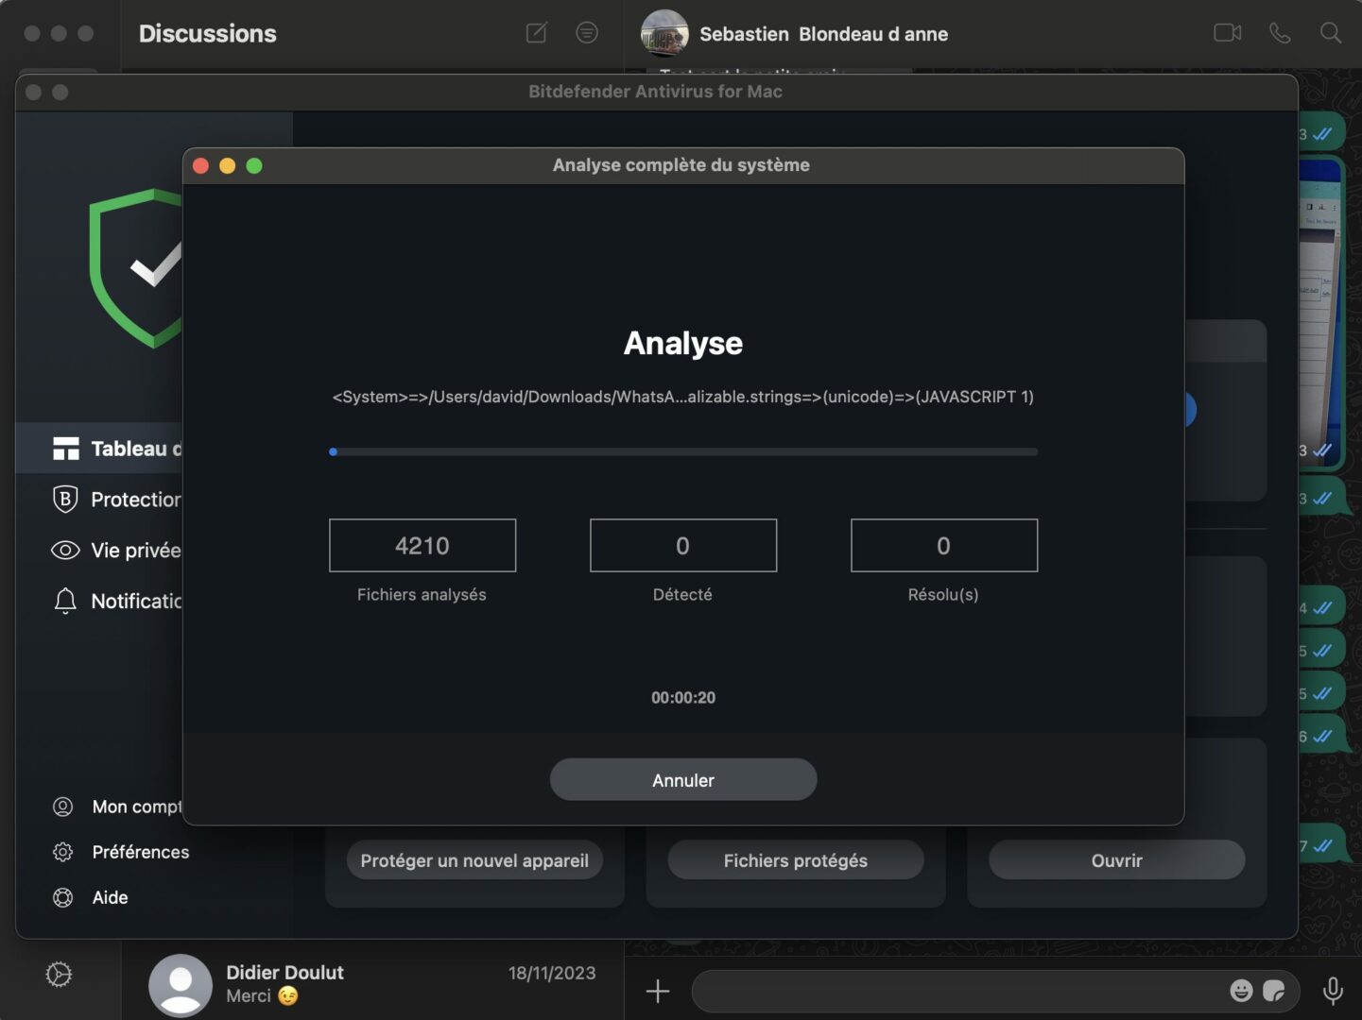Zoom the Analyse complète window green button
Viewport: 1362px width, 1020px height.
point(254,165)
